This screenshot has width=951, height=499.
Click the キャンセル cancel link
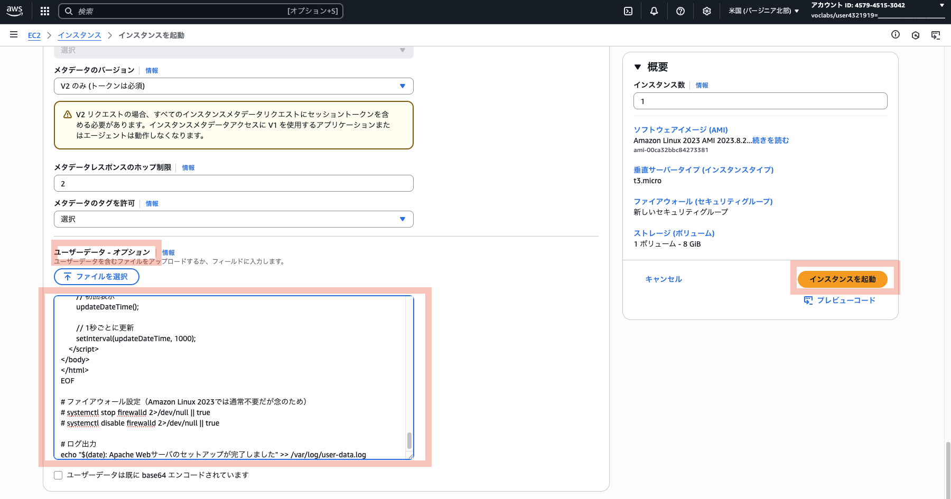tap(664, 279)
